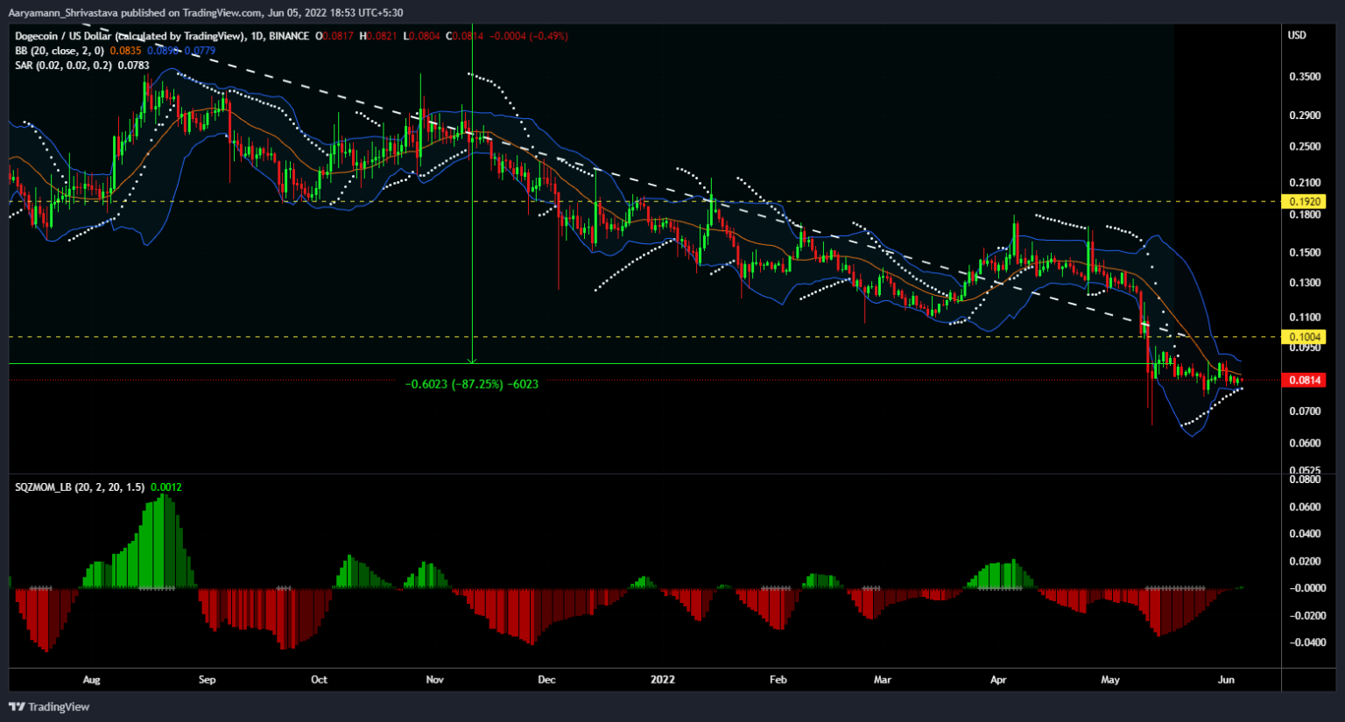Click the Nov label on the time axis
Viewport: 1345px width, 722px height.
(x=434, y=679)
